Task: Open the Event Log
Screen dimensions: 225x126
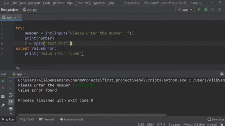Action: [216, 119]
